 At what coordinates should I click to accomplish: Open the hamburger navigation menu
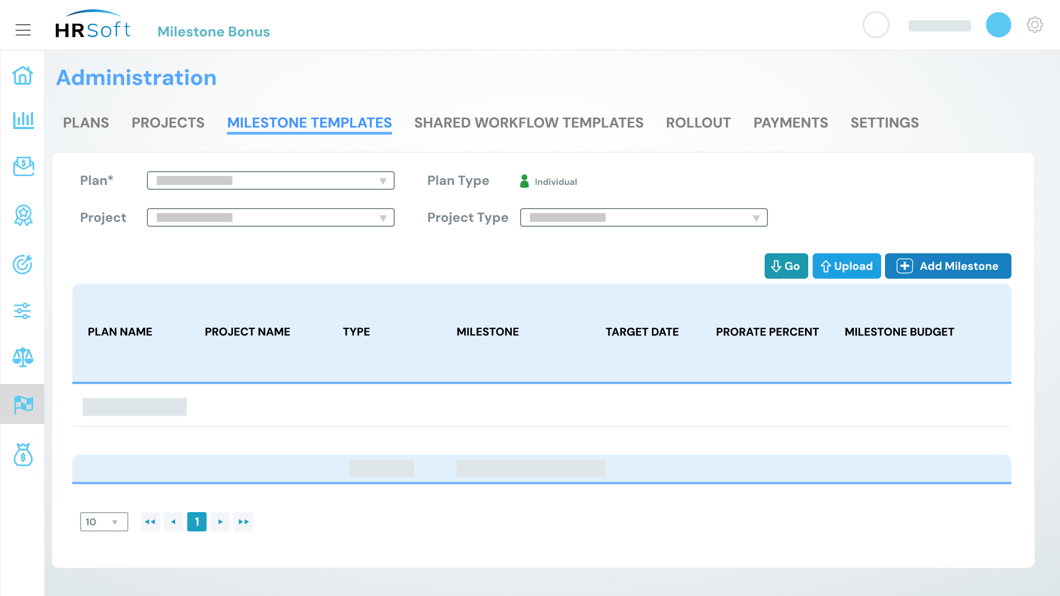(x=23, y=30)
